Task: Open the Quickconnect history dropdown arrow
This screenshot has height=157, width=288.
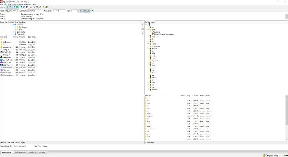Action: 92,11
